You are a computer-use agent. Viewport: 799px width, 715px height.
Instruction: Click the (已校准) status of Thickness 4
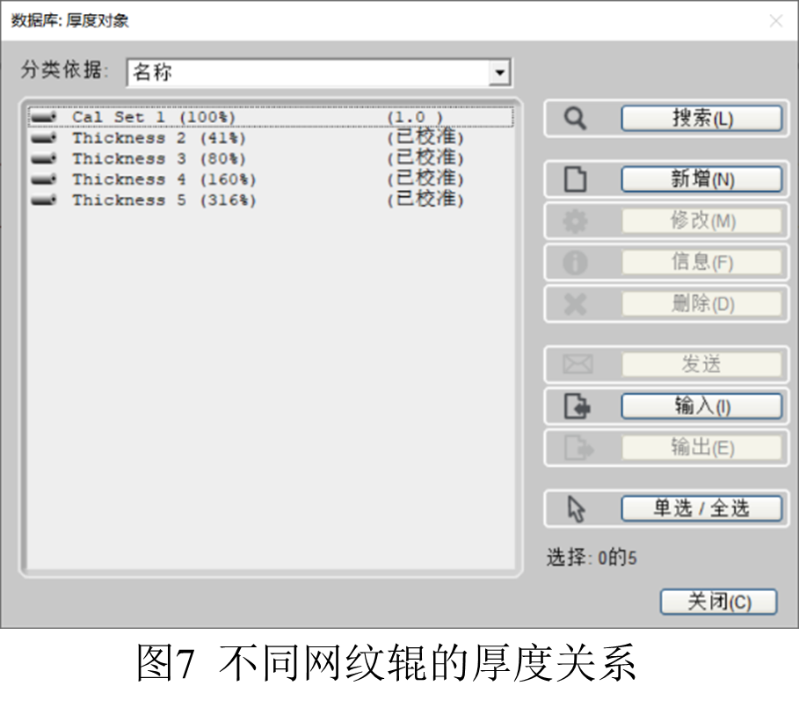click(x=425, y=179)
